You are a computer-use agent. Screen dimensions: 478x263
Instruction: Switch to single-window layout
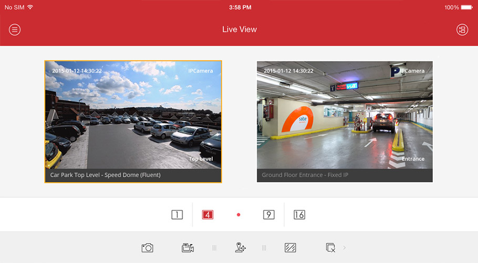click(x=177, y=215)
